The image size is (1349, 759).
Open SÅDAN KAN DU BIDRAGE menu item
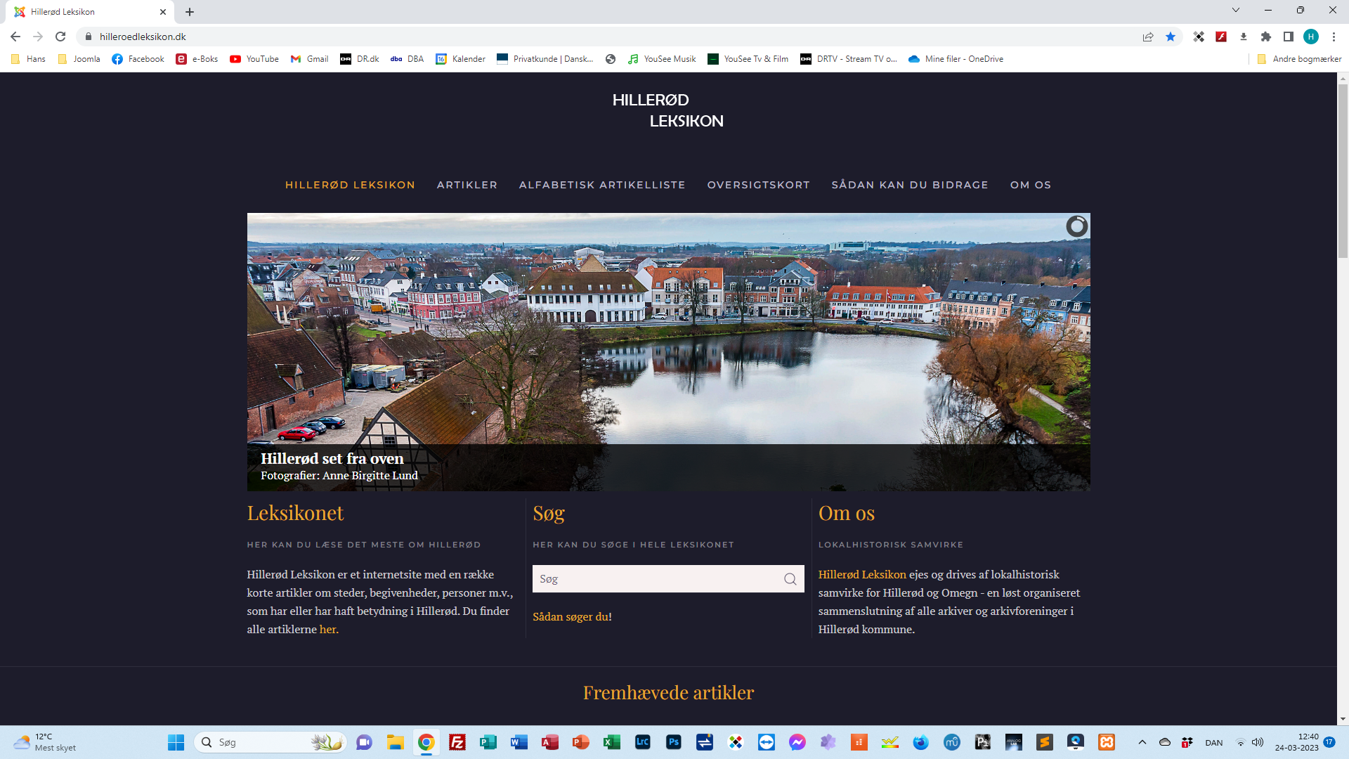click(910, 185)
